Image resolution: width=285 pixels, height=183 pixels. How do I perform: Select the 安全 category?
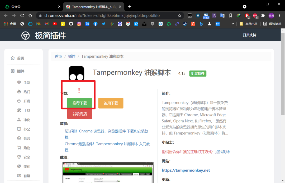[24, 157]
